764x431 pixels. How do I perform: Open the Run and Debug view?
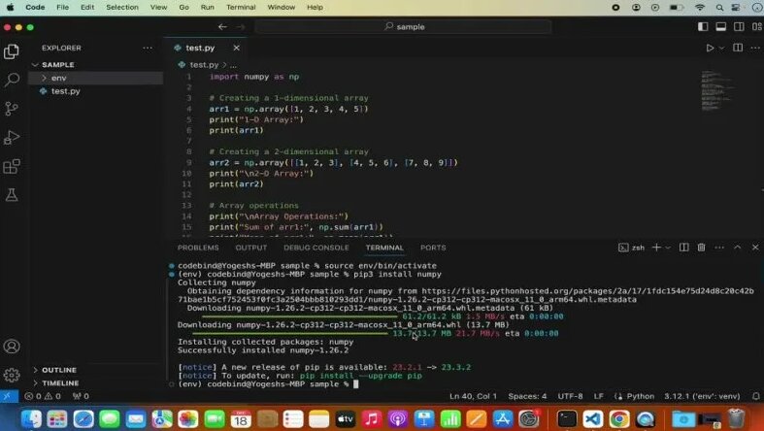pos(12,138)
